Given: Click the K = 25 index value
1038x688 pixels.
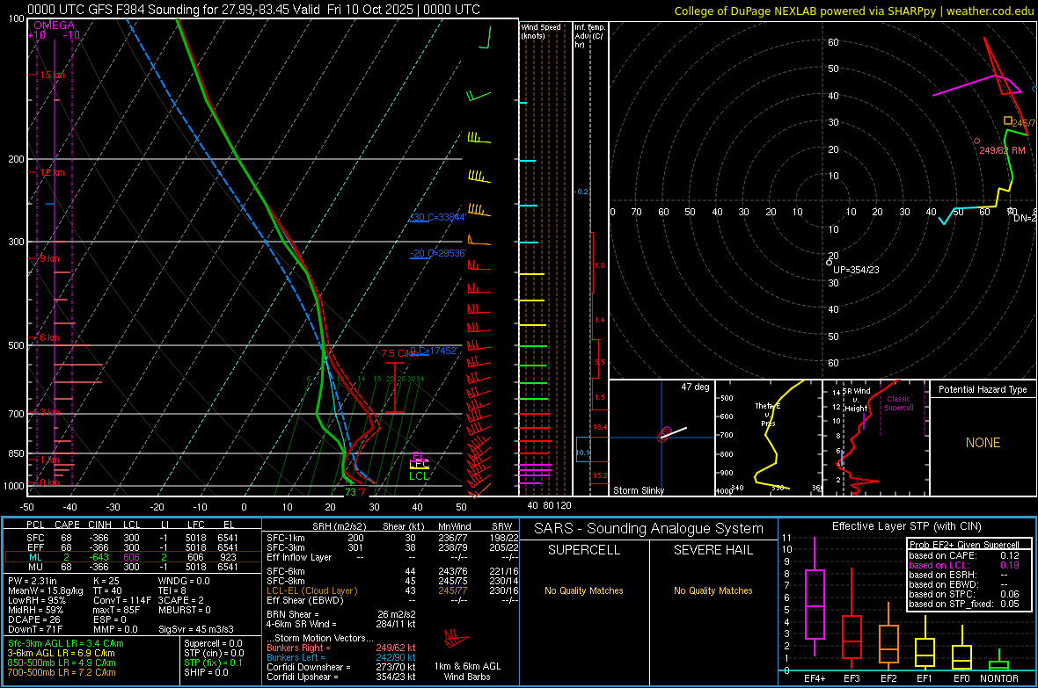Looking at the screenshot, I should click(106, 581).
